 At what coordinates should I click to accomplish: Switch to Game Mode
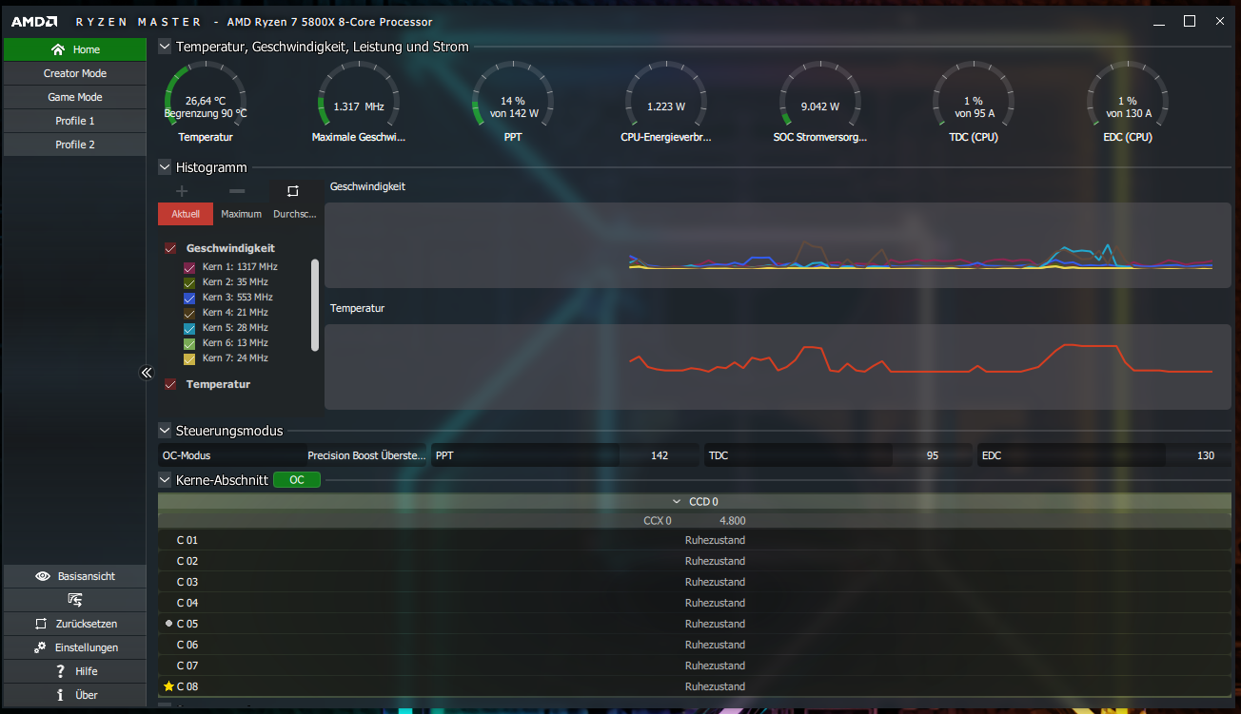75,97
